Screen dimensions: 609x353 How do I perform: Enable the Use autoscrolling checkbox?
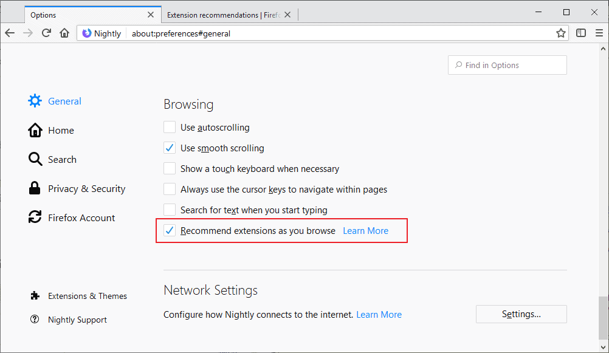click(x=169, y=127)
